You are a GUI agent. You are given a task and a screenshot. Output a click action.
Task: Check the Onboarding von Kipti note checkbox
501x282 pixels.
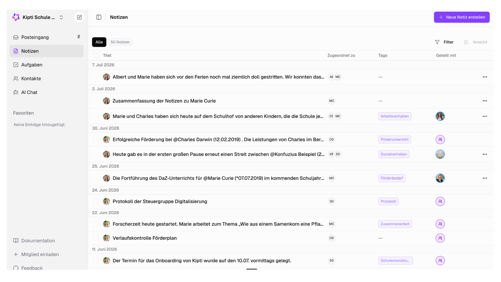[x=96, y=261]
